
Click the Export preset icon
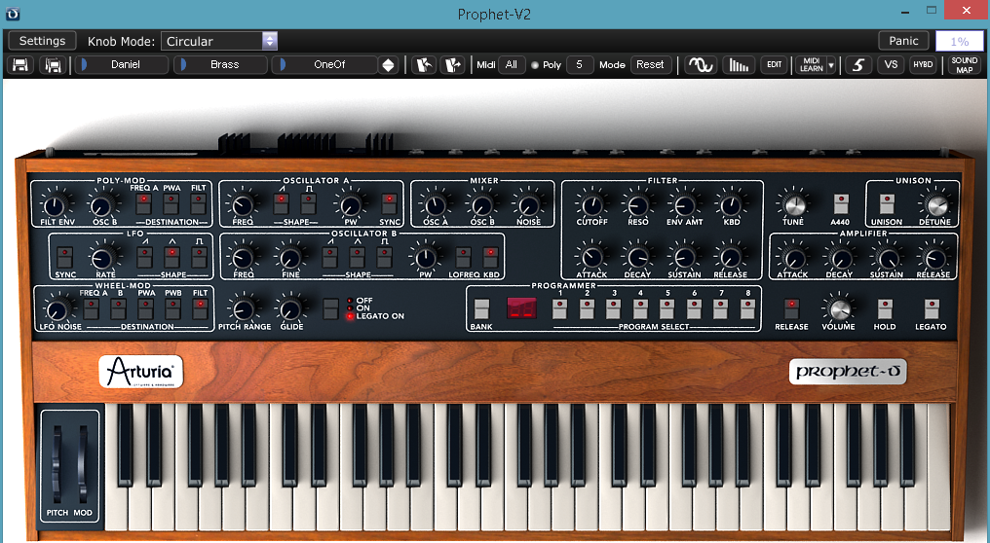(x=452, y=65)
